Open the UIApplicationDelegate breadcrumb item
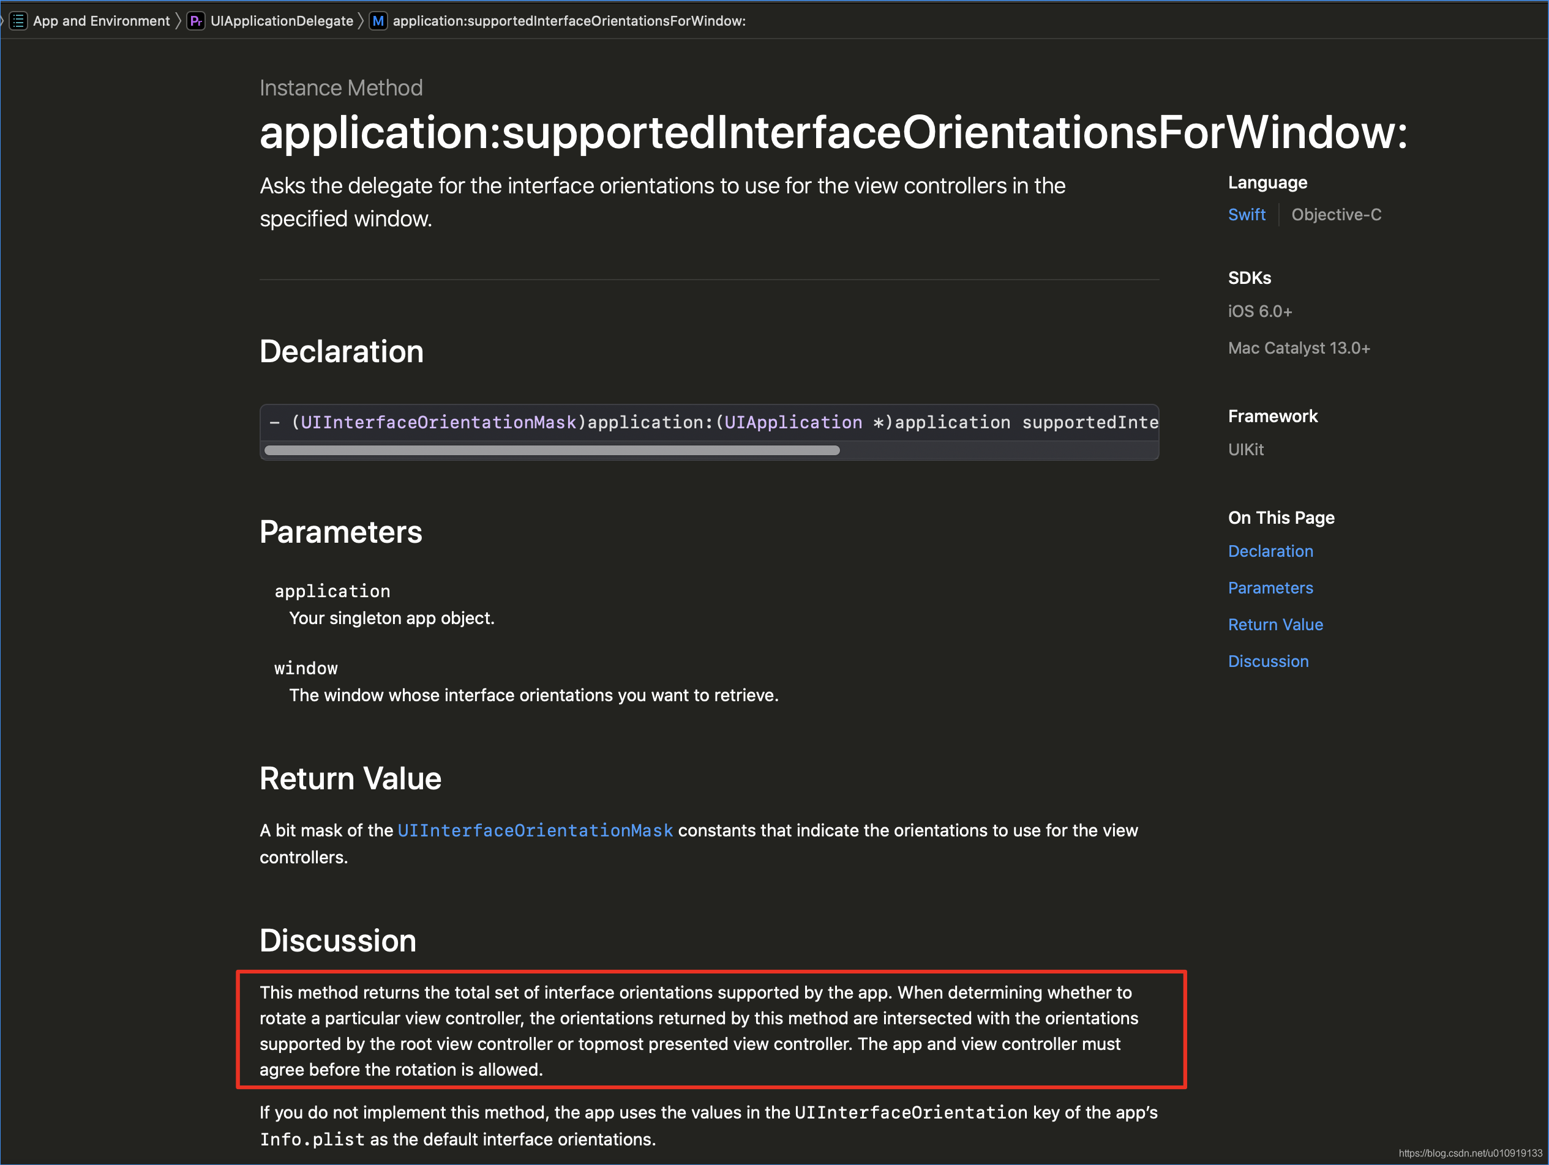The height and width of the screenshot is (1165, 1549). (282, 21)
